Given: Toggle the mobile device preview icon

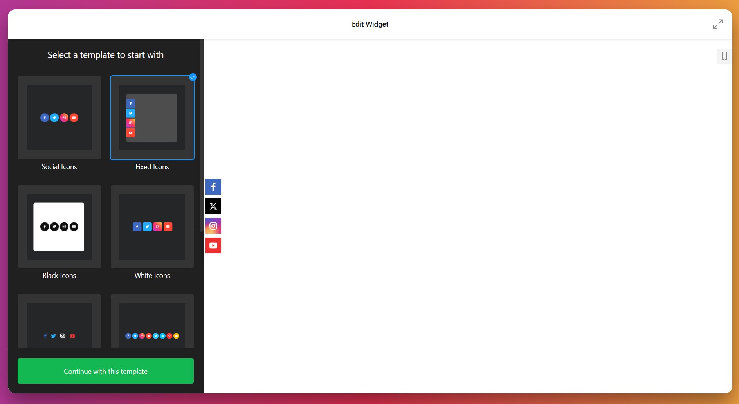Looking at the screenshot, I should tap(724, 56).
